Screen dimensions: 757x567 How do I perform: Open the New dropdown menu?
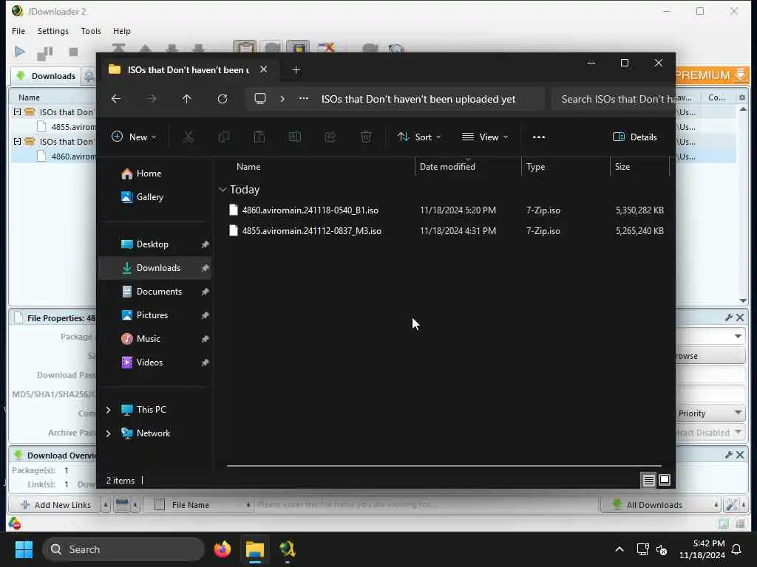(134, 137)
